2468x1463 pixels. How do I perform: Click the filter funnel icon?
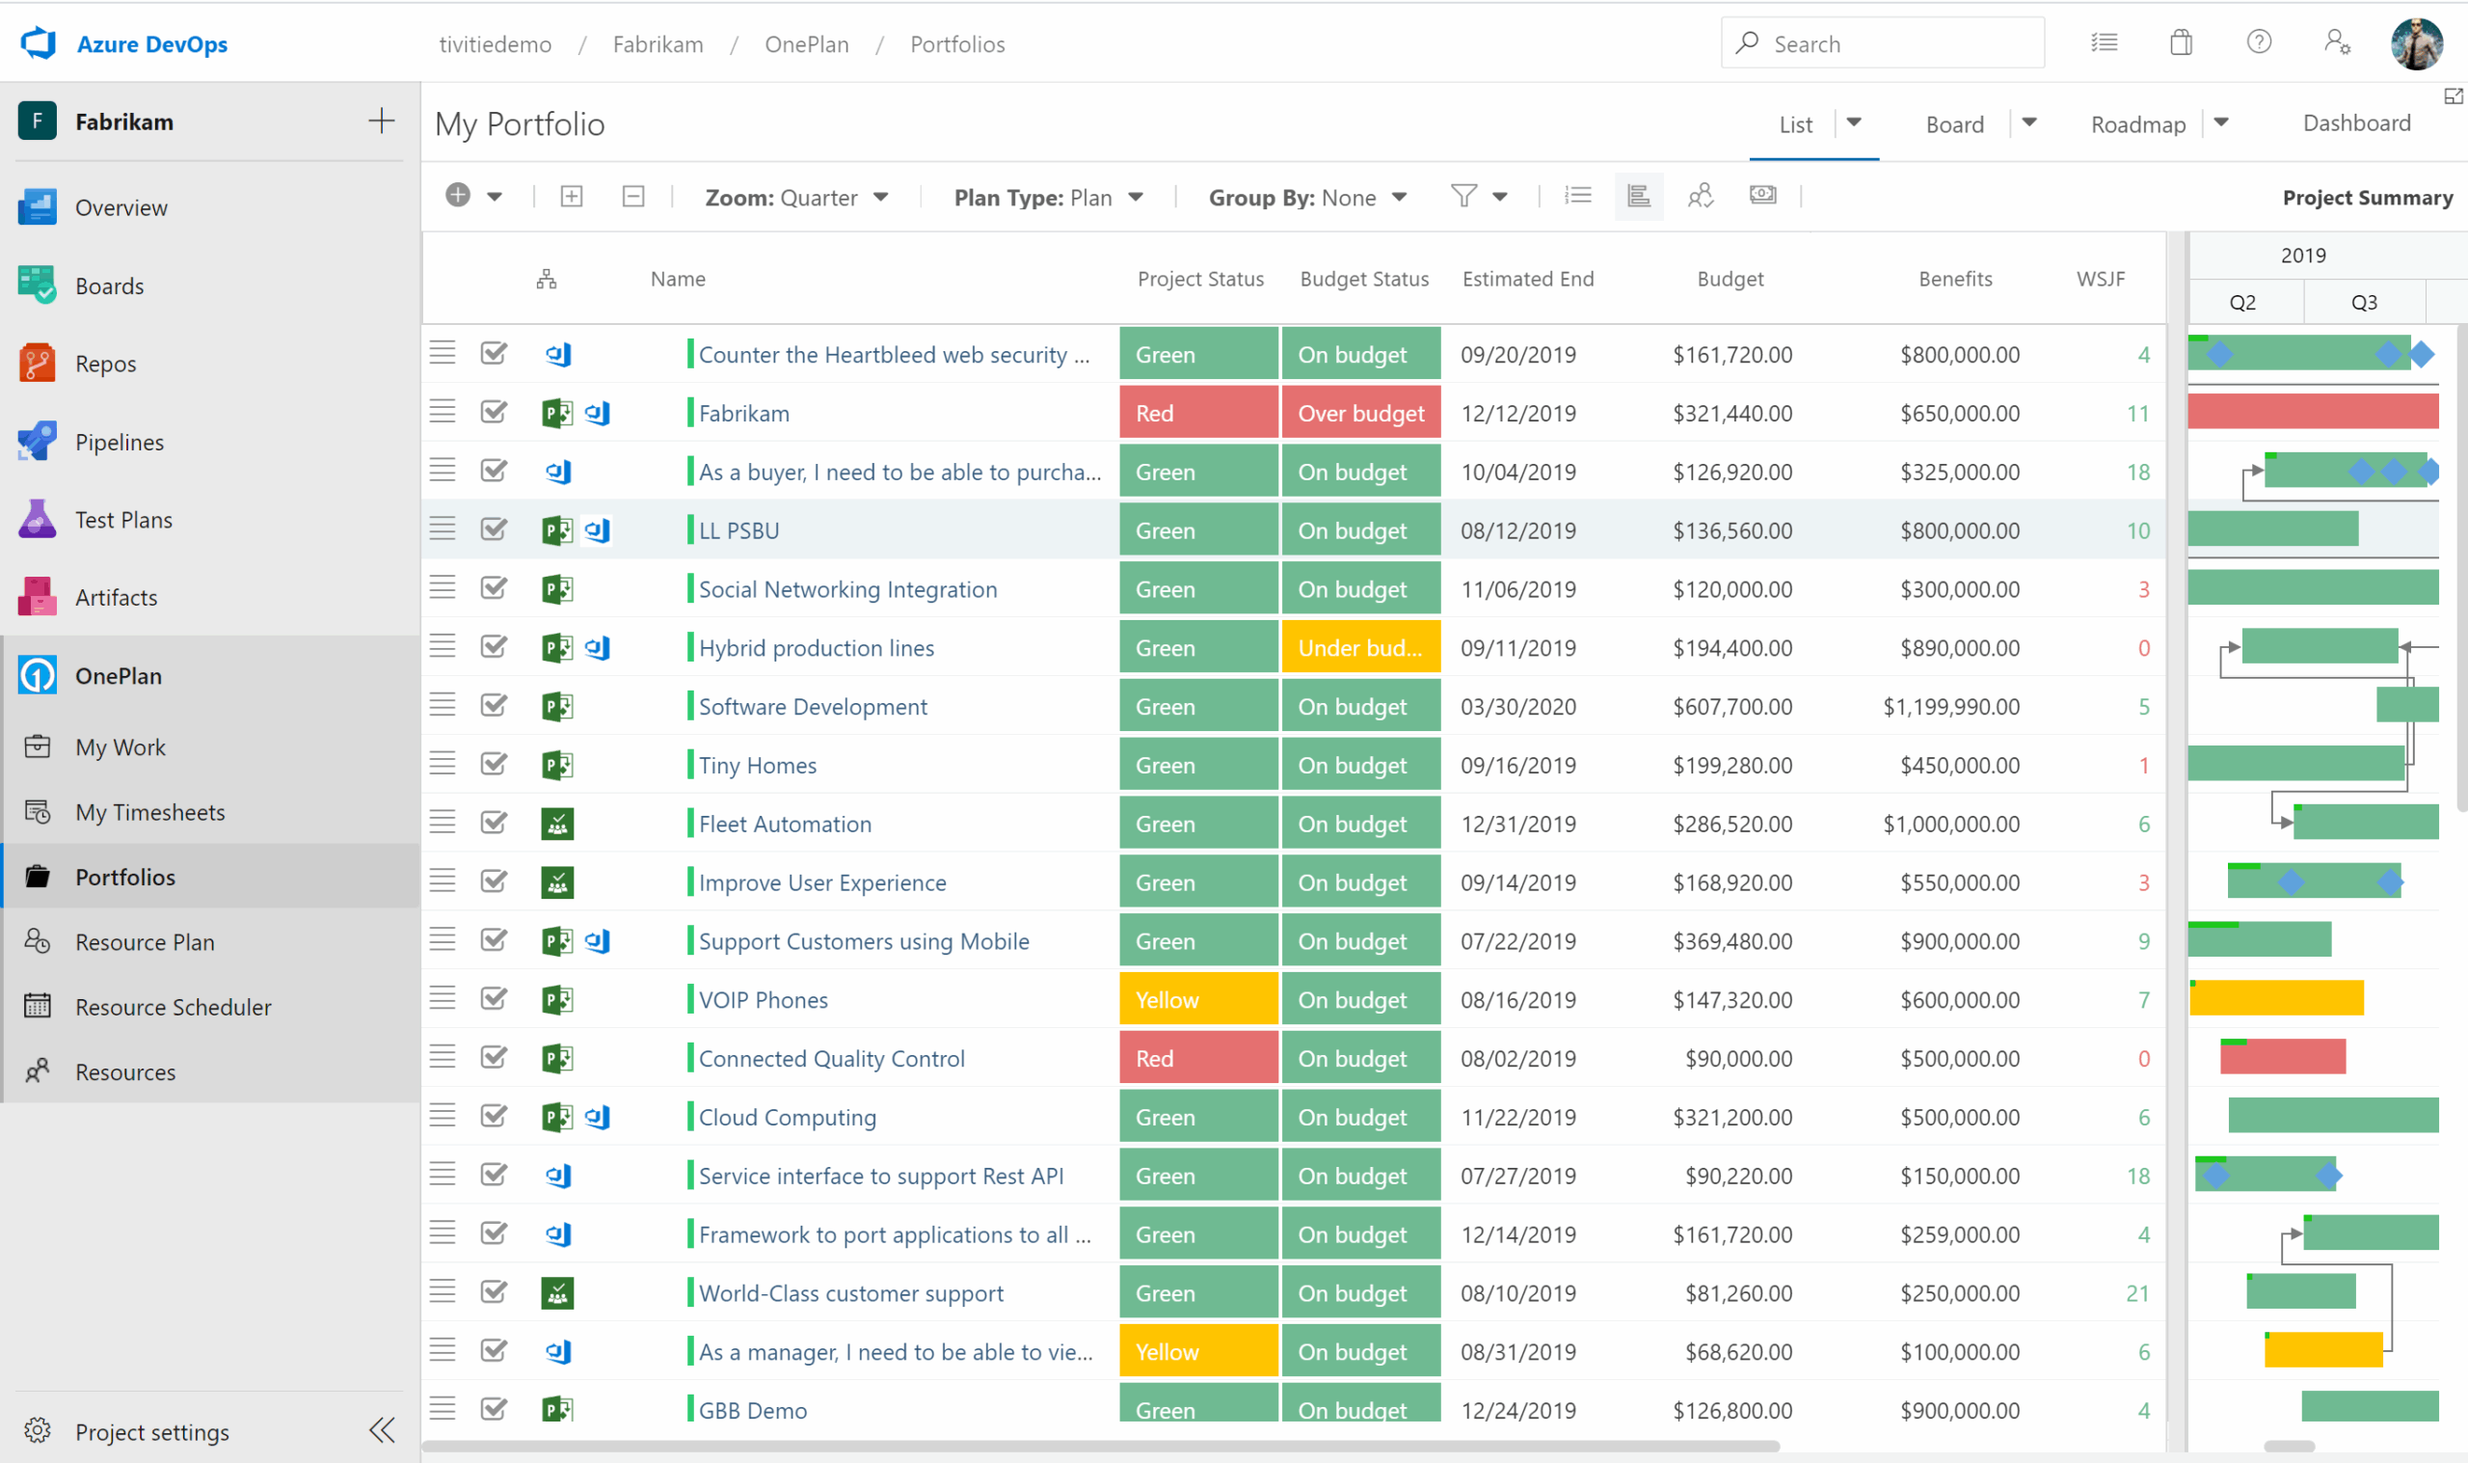point(1464,196)
